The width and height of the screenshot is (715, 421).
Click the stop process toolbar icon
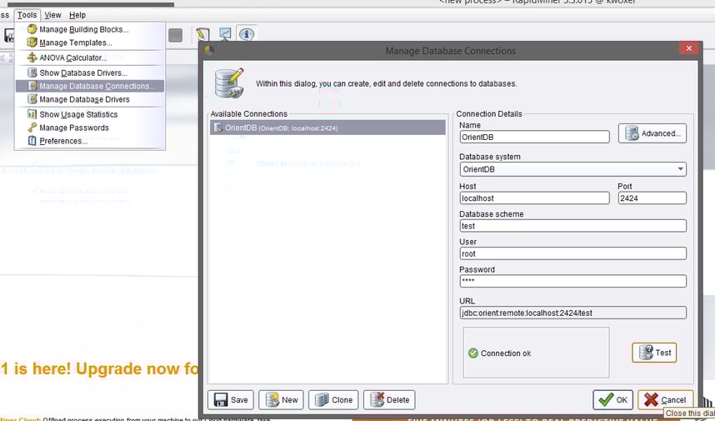175,35
